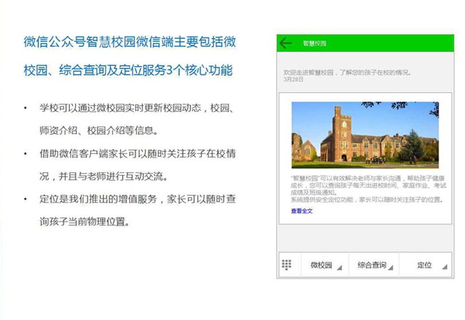Screen dimensions: 465x320
Task: Expand the triangle beside 定位
Action: coord(444,267)
